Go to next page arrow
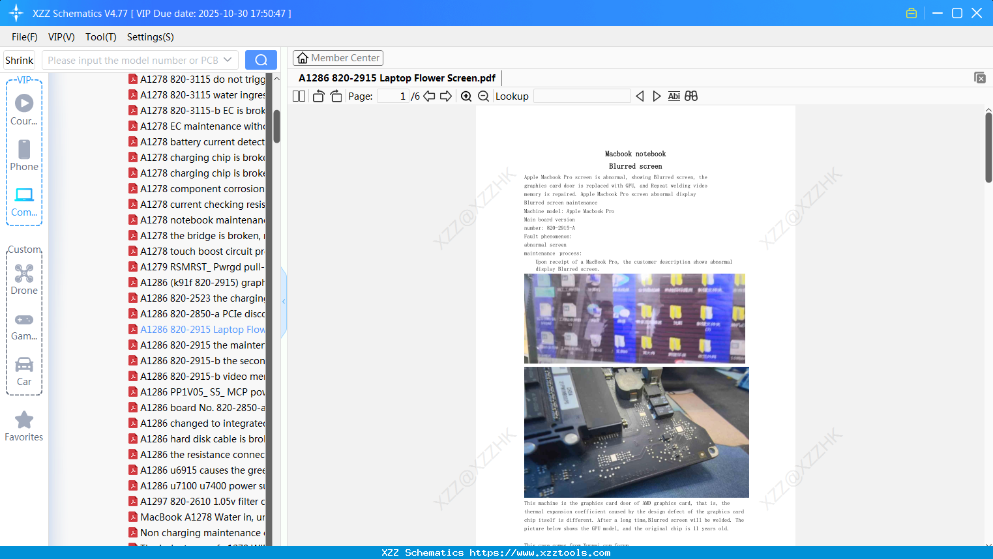993x559 pixels. [x=446, y=96]
